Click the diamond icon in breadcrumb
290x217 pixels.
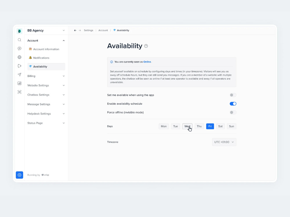coord(115,30)
